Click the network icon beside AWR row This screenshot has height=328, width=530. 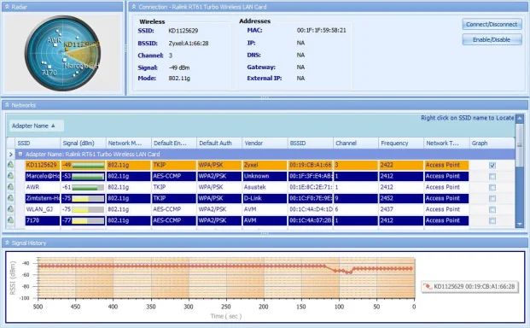coord(10,187)
